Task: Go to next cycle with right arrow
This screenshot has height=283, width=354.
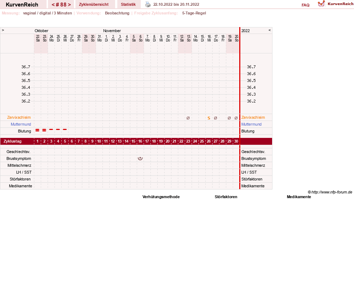Action: pos(69,5)
